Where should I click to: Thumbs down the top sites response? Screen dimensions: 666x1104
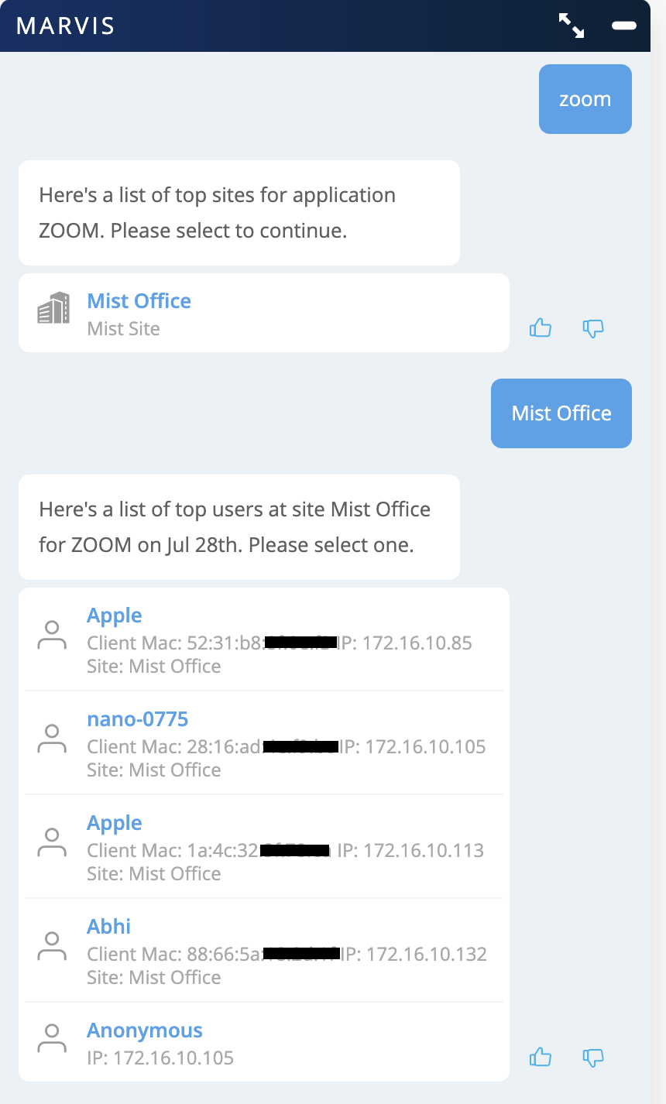592,328
